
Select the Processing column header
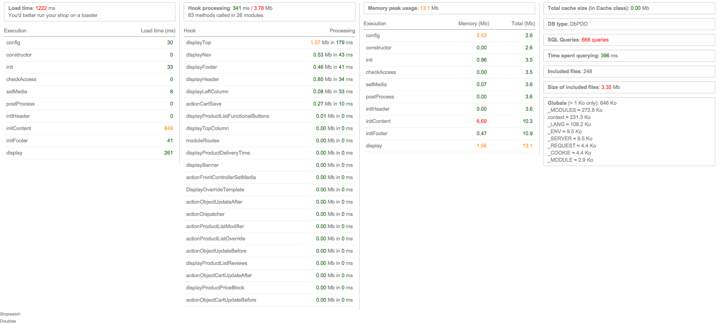tap(342, 30)
